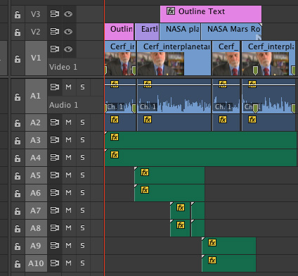Mute audio track A8

pyautogui.click(x=68, y=227)
